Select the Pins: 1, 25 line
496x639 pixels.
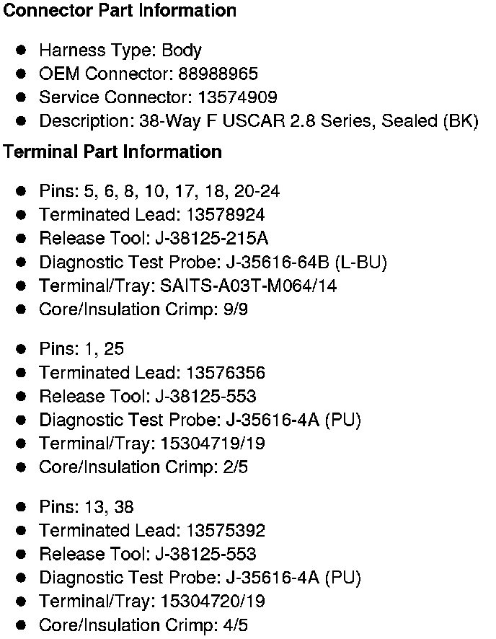(81, 349)
